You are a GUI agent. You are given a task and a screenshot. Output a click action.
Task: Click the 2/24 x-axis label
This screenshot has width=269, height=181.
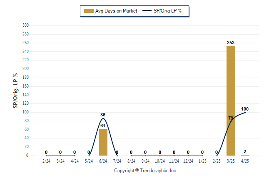coord(46,161)
